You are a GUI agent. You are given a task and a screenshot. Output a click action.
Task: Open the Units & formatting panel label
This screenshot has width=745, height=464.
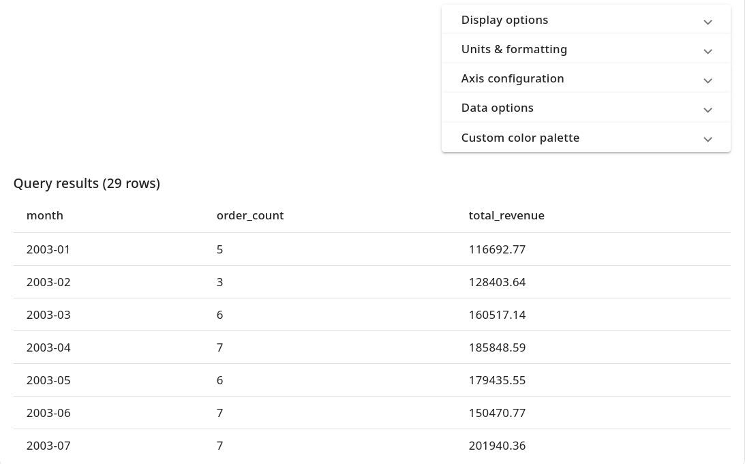(514, 49)
